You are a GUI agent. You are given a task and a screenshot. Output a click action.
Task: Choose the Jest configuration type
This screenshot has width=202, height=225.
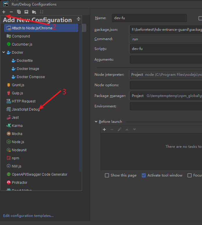(x=41, y=118)
